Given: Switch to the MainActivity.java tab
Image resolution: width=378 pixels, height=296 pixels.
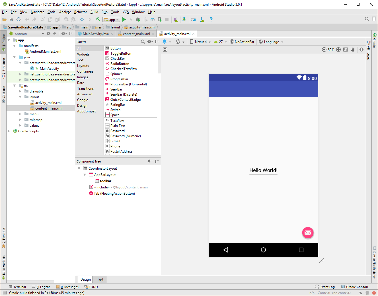Looking at the screenshot, I should point(96,34).
